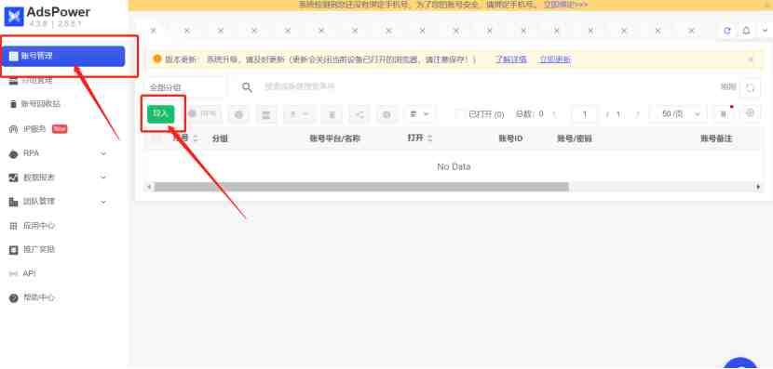773x369 pixels.
Task: Expand the 数据报表 sidebar section
Action: tap(103, 178)
